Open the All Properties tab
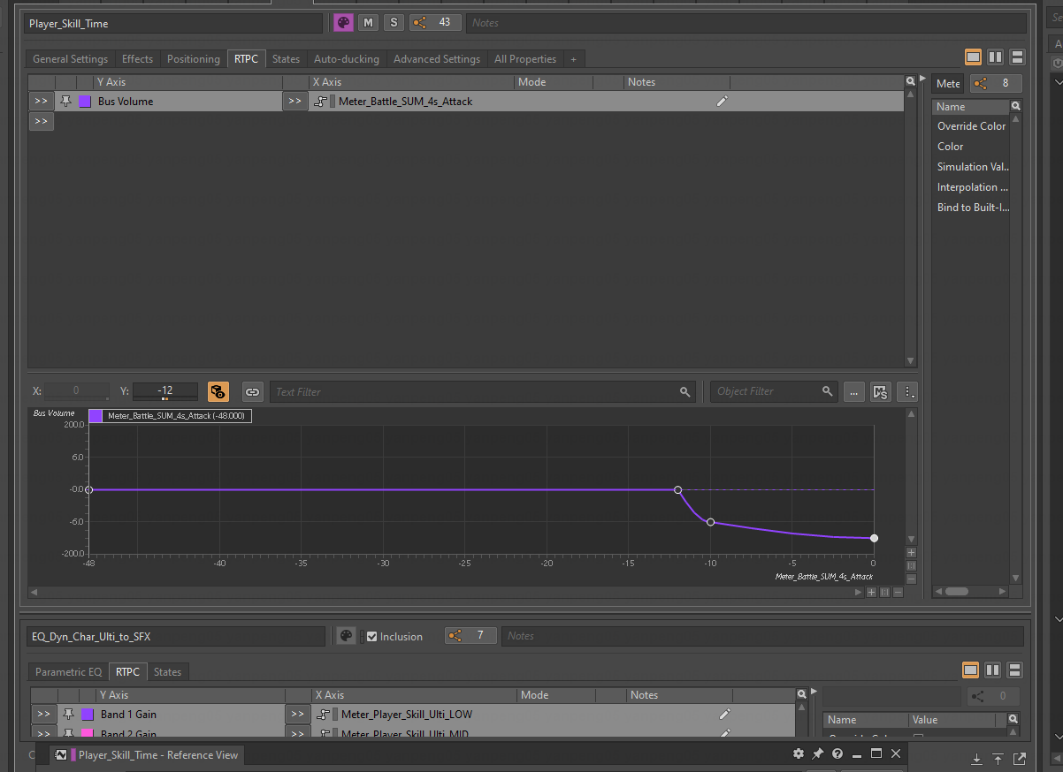This screenshot has height=772, width=1063. click(525, 59)
